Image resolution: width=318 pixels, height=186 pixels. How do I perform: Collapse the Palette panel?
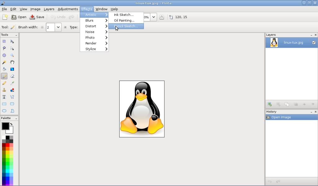pyautogui.click(x=16, y=118)
